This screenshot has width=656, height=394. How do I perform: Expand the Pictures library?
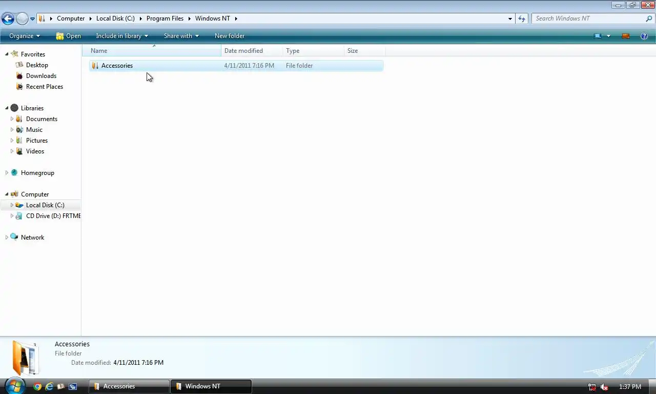point(12,141)
